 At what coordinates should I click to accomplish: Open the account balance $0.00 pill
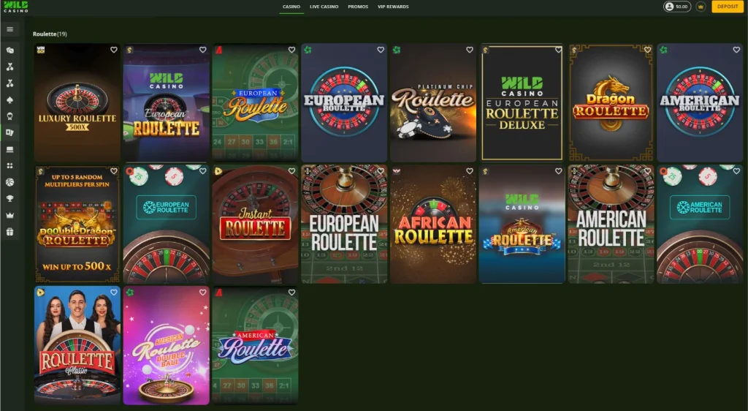pos(677,7)
